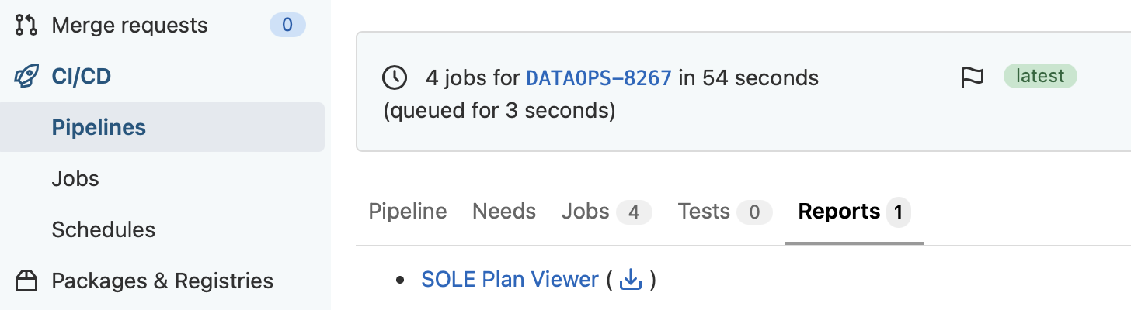Expand Packages & Registries section
Image resolution: width=1131 pixels, height=310 pixels.
pos(162,281)
